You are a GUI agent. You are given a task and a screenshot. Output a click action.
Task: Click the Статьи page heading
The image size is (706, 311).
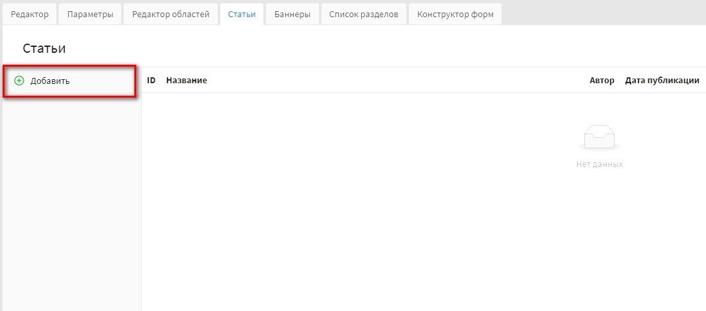tap(44, 49)
